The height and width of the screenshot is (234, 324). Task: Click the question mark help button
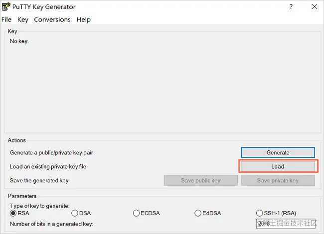click(x=291, y=6)
